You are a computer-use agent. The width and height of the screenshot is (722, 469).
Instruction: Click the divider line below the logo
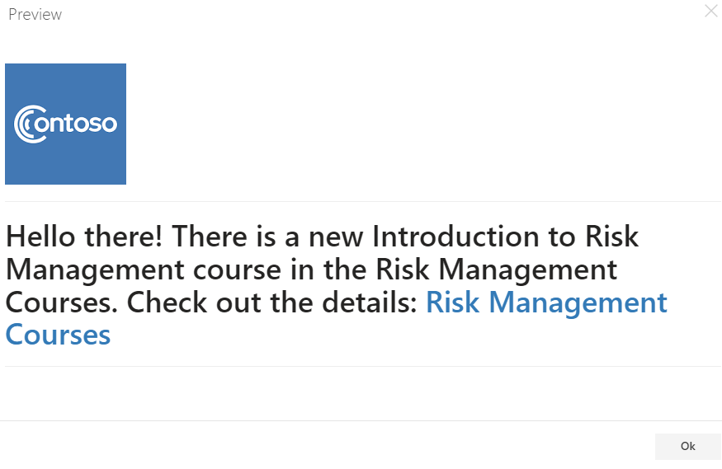(x=363, y=201)
